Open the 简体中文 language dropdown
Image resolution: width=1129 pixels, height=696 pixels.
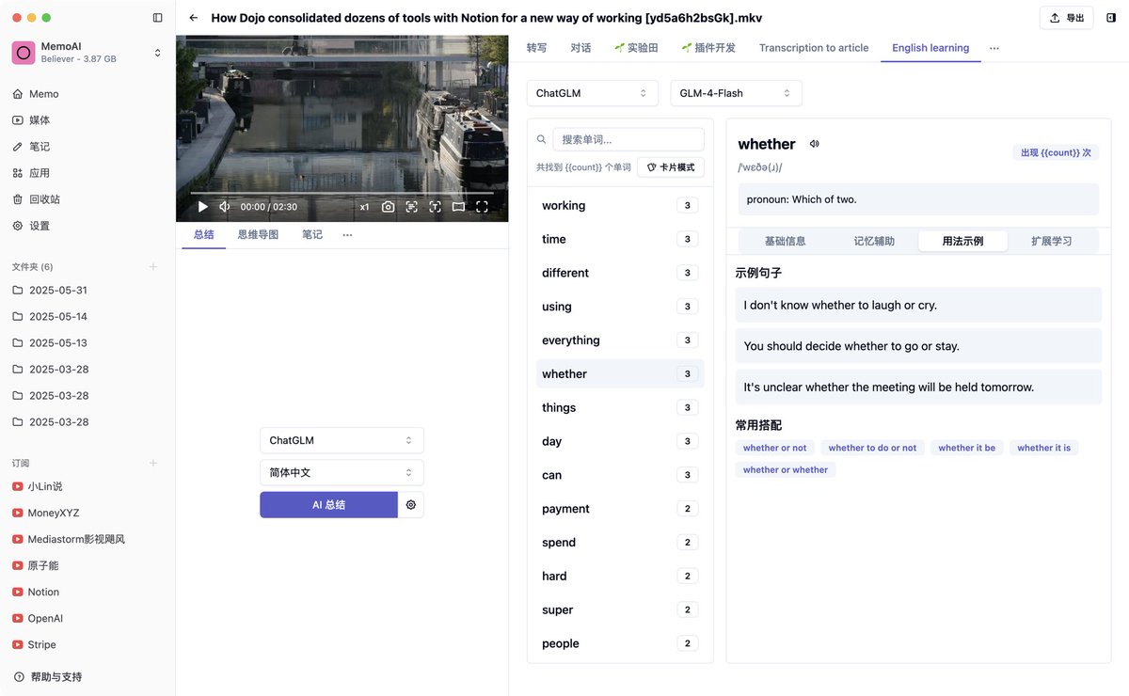[342, 472]
